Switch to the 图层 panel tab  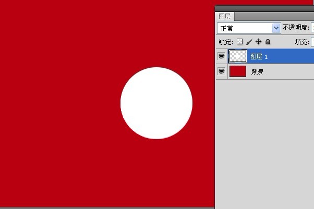click(x=225, y=16)
